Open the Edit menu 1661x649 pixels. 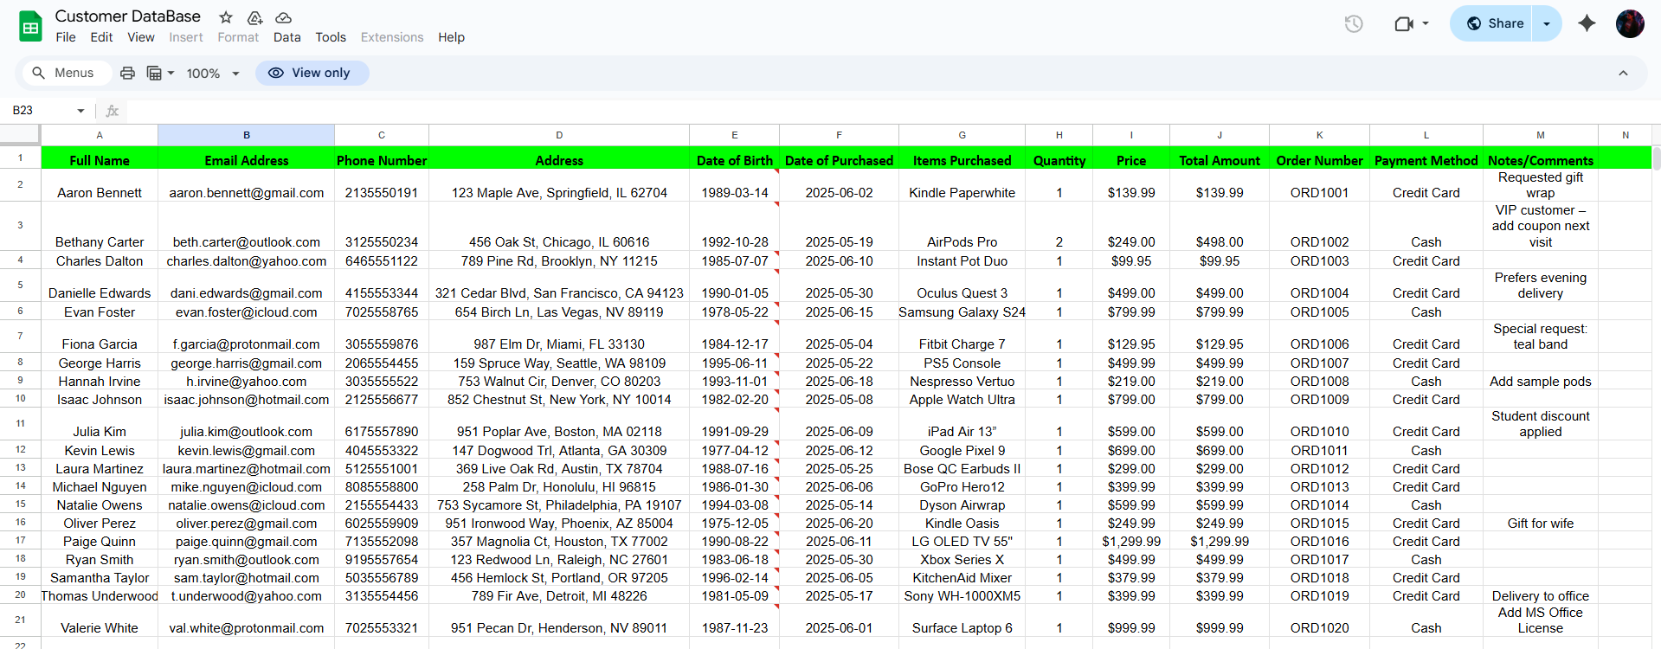(101, 37)
